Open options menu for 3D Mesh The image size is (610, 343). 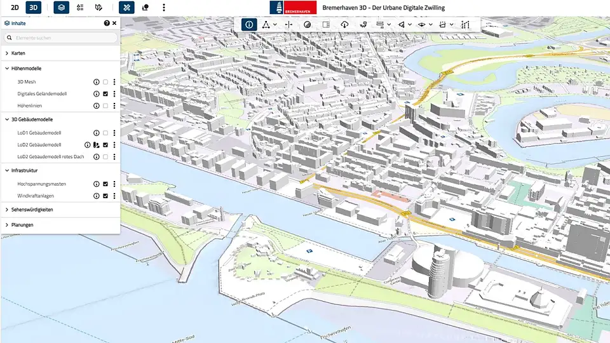(x=114, y=82)
